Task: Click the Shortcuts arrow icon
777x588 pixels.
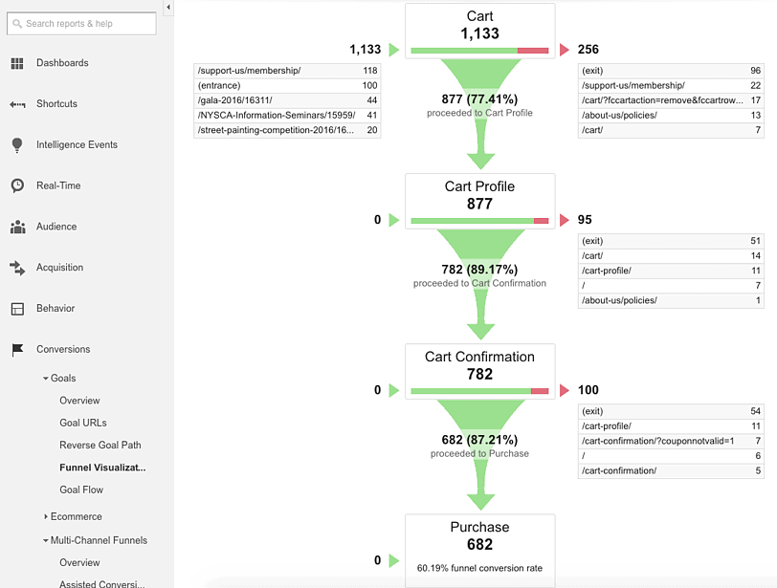Action: click(17, 104)
